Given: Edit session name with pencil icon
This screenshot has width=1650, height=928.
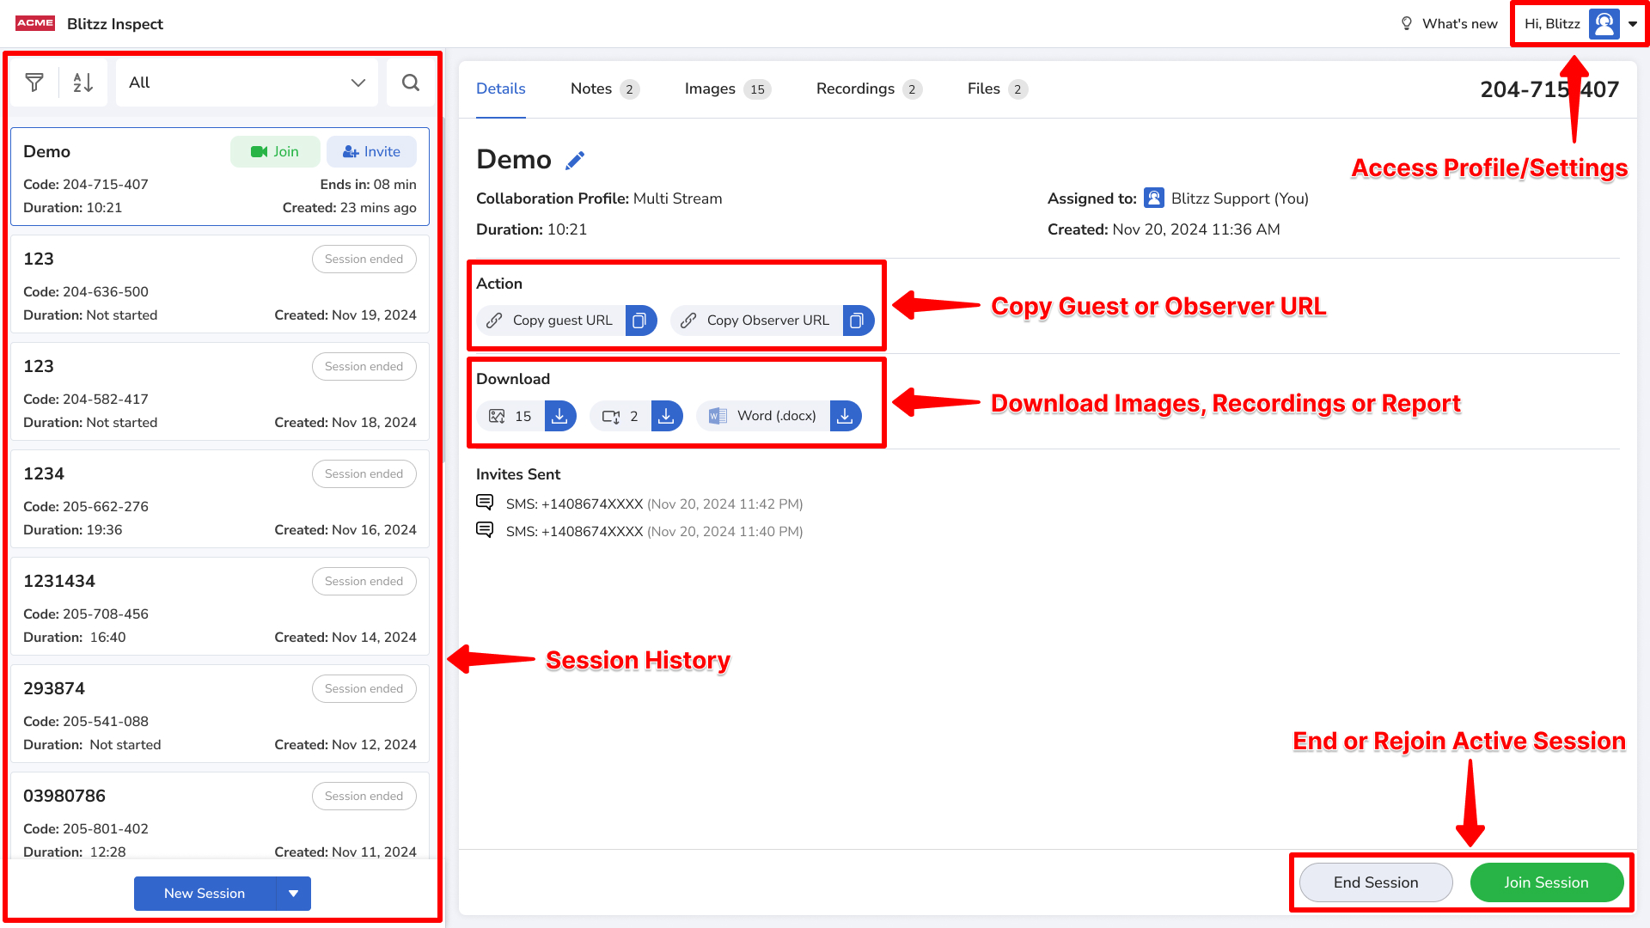Looking at the screenshot, I should [x=575, y=161].
